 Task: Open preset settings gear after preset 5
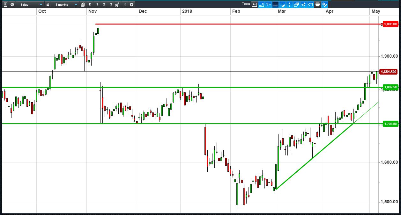(131, 4)
